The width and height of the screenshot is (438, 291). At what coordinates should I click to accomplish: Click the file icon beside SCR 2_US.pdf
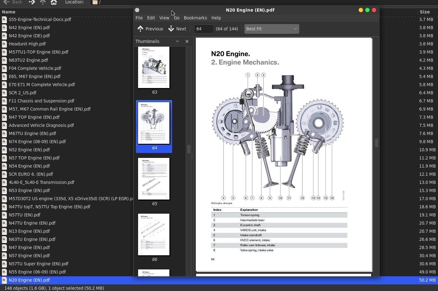(x=4, y=93)
